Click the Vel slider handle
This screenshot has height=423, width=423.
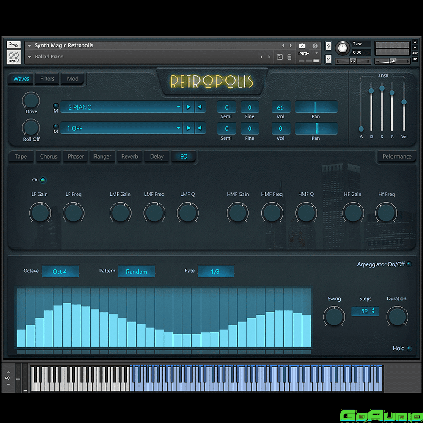[404, 102]
